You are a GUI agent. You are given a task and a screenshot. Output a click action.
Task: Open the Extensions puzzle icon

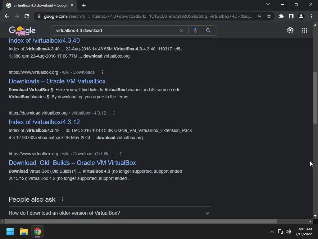281,16
